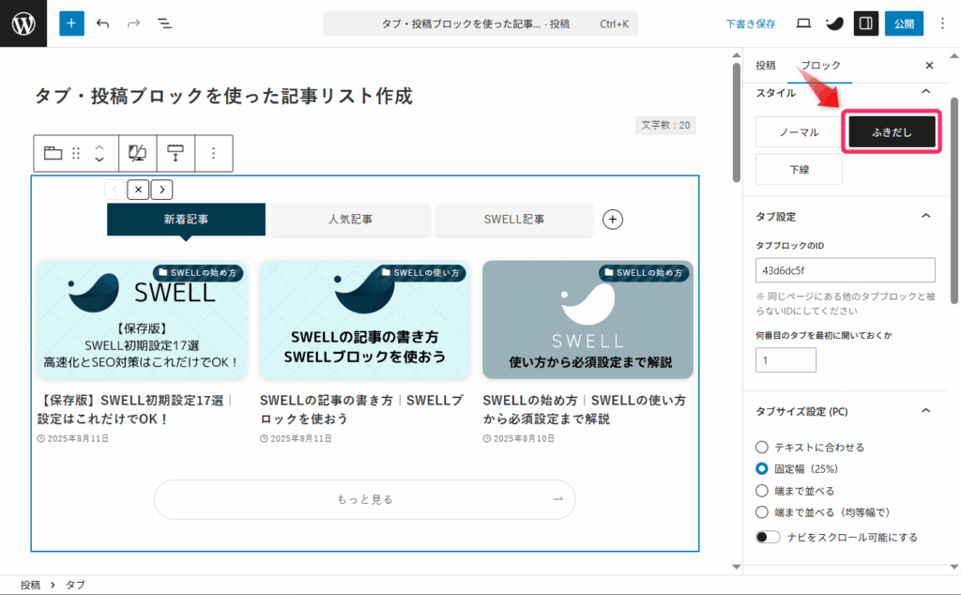The width and height of the screenshot is (961, 595).
Task: Open SWELL settings icon in top bar
Action: click(834, 23)
